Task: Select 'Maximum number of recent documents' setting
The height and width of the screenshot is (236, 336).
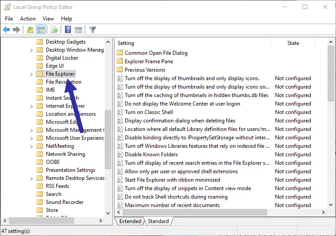Action: pos(172,205)
